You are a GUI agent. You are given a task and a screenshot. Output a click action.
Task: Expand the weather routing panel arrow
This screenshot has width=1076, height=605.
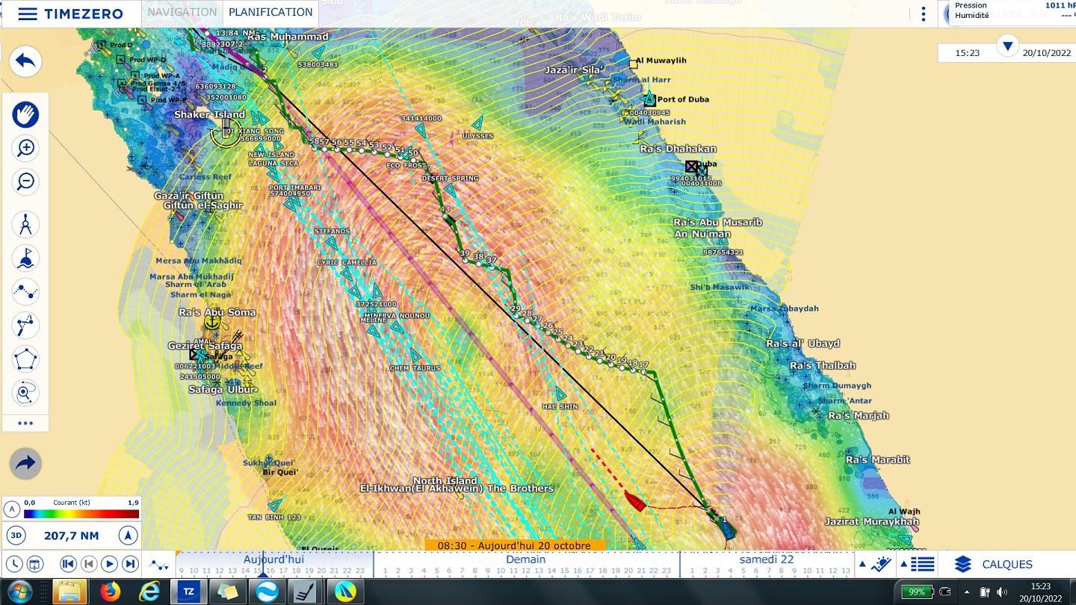pos(862,565)
